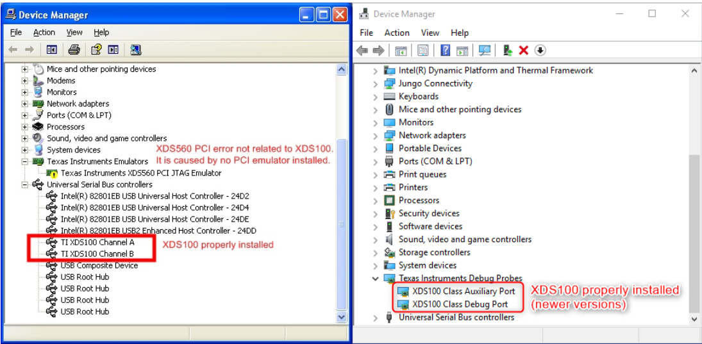Image resolution: width=702 pixels, height=344 pixels.
Task: Expand Intel(R) Dynamic Platform and Thermal Framework
Action: tap(375, 70)
